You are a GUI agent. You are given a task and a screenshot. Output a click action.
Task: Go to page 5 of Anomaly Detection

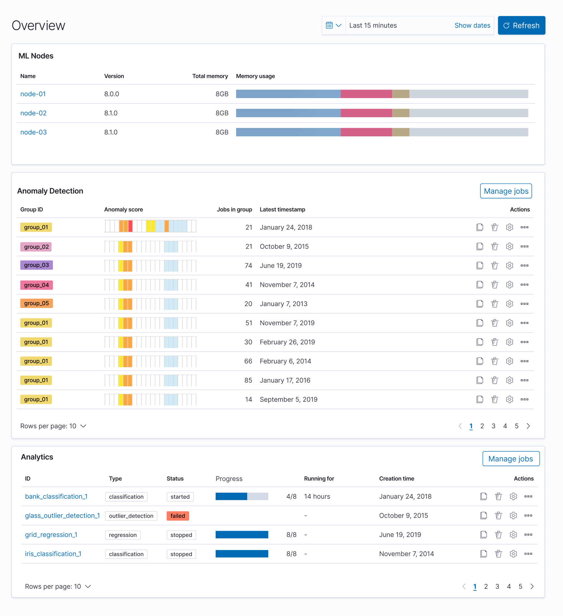517,426
